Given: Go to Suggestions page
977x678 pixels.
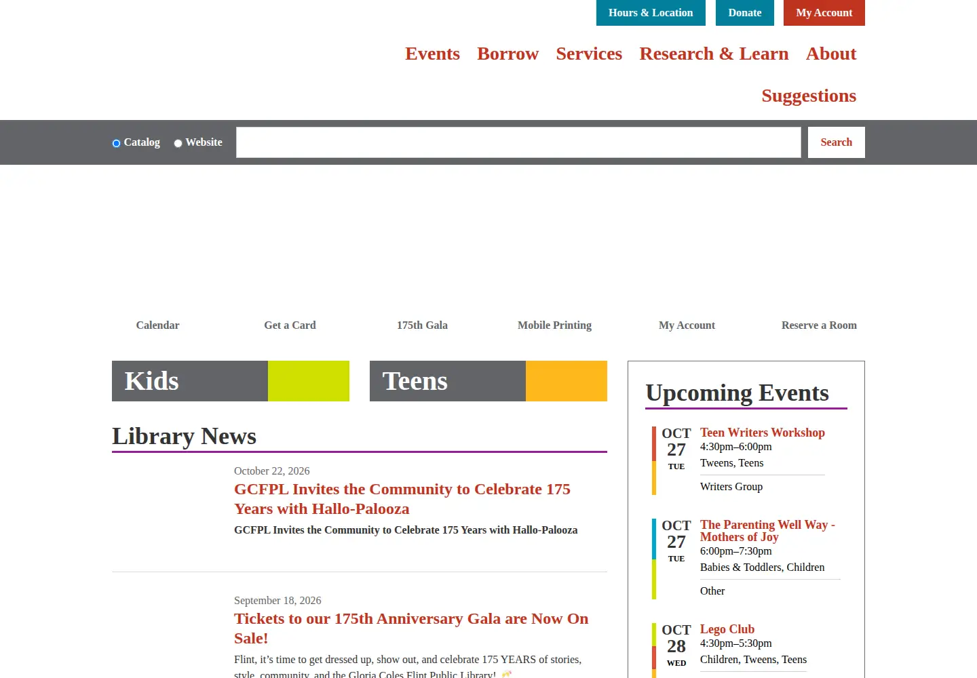Looking at the screenshot, I should (x=809, y=96).
